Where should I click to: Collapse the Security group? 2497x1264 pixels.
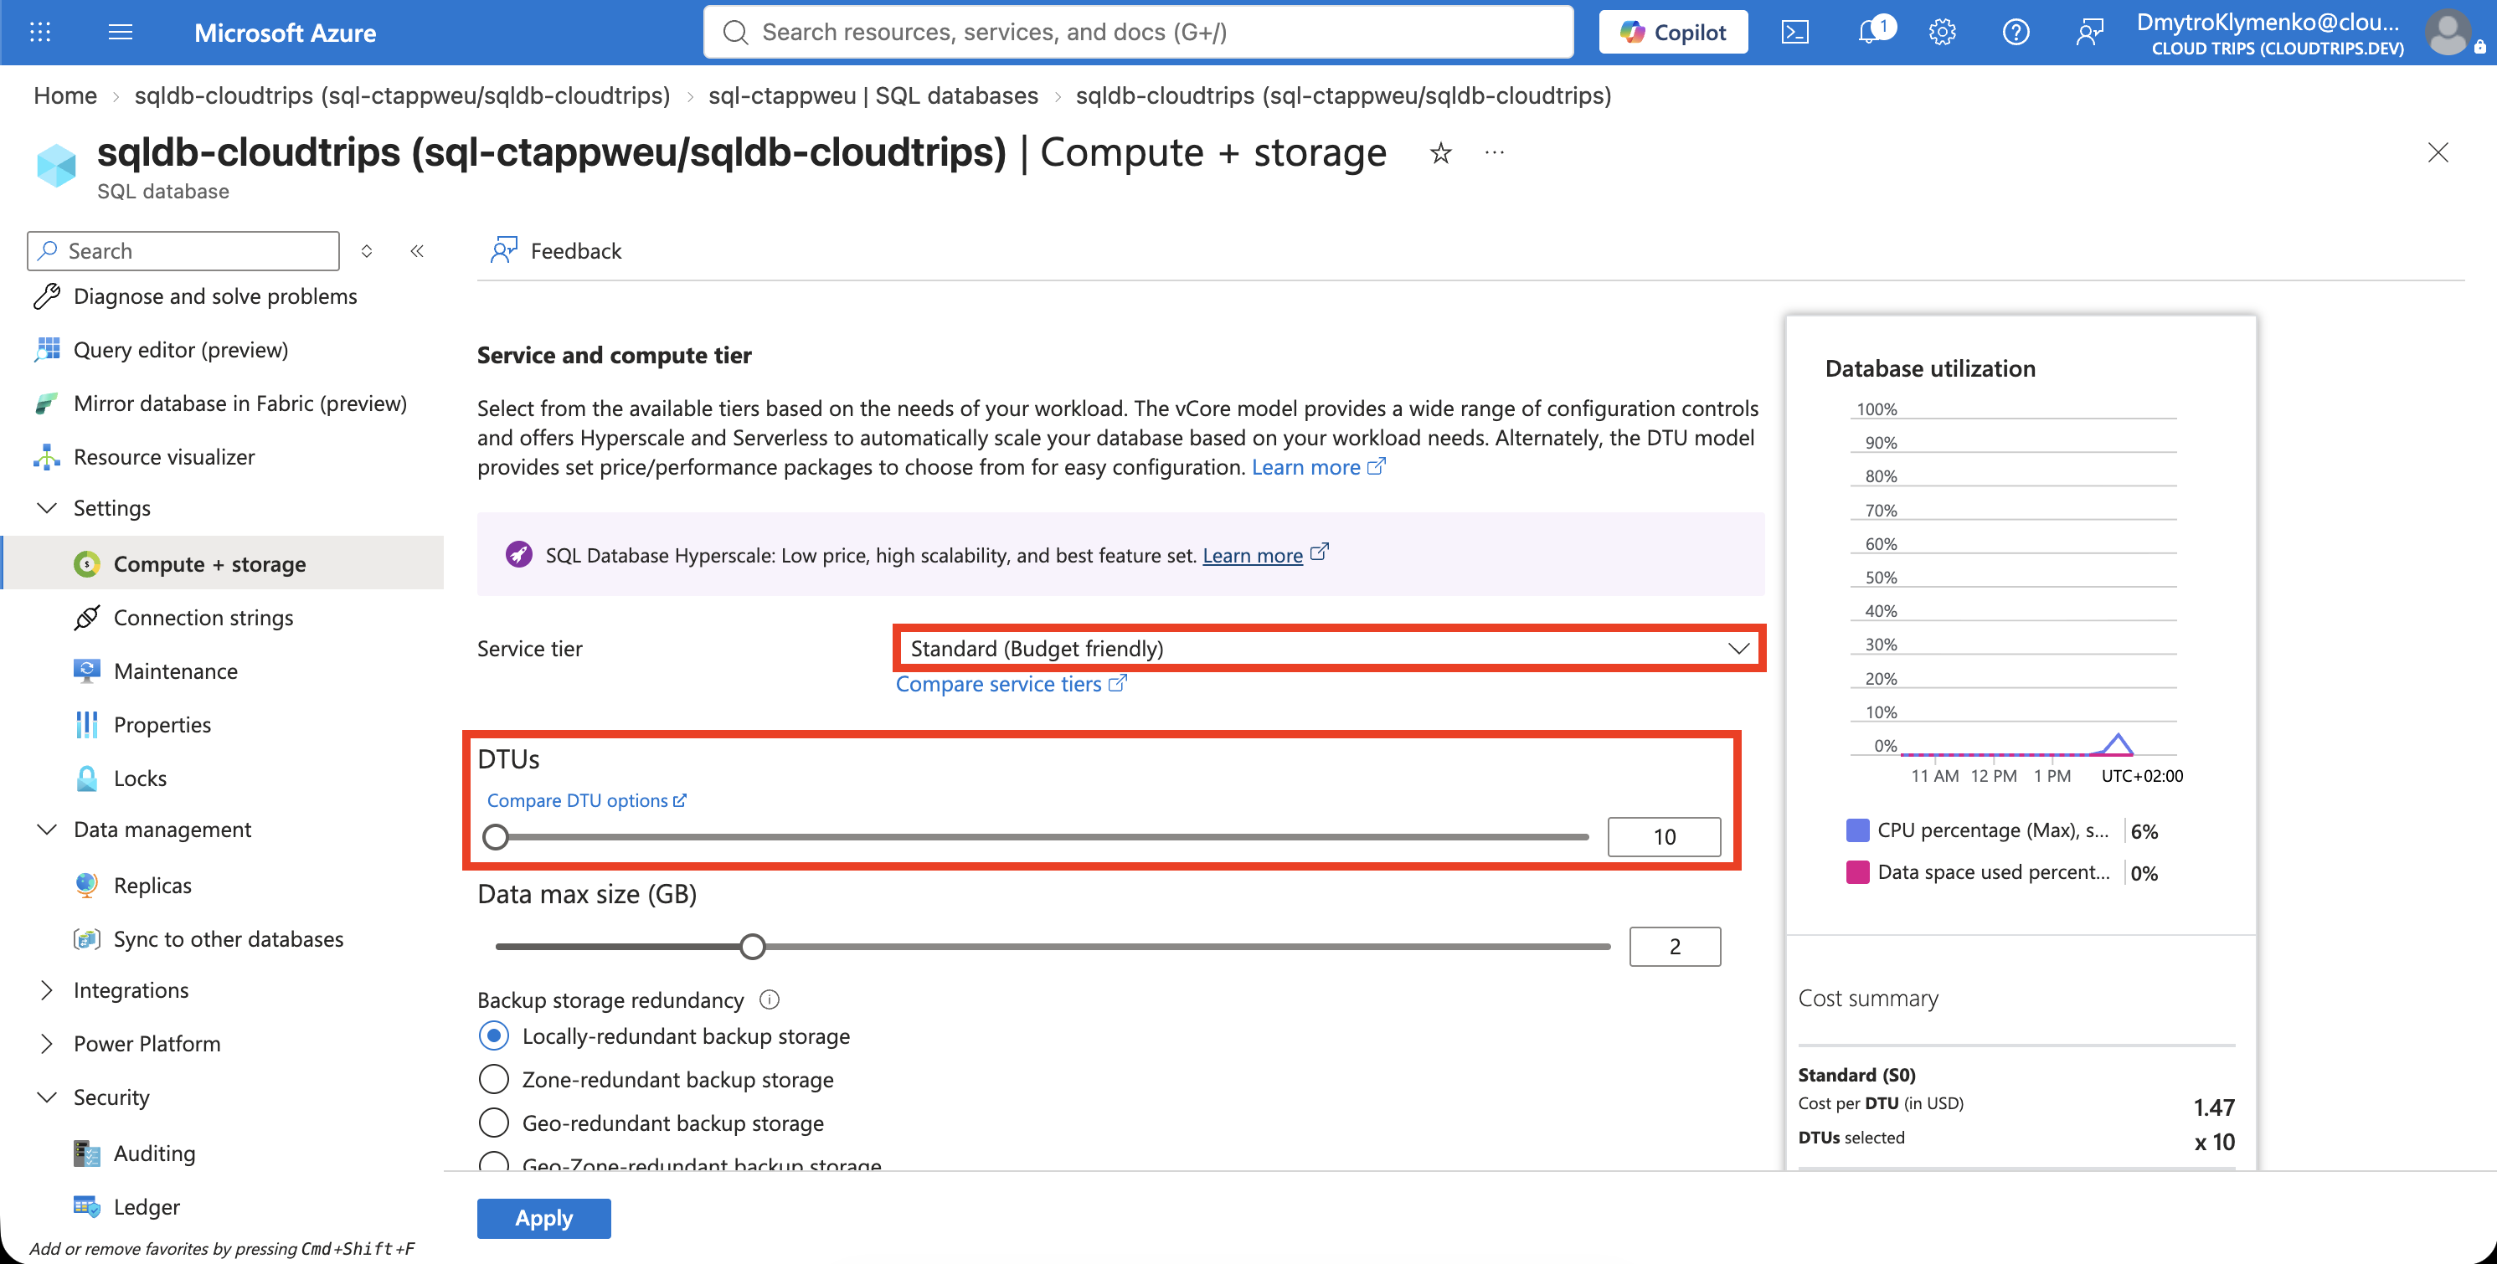[x=47, y=1097]
